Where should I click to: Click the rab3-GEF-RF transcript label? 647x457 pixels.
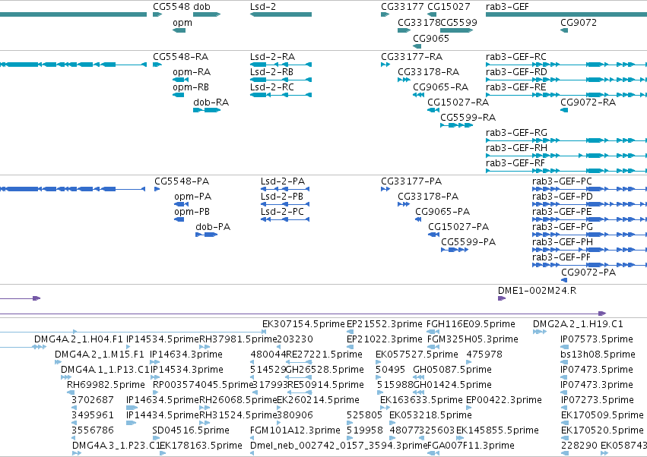pyautogui.click(x=515, y=162)
